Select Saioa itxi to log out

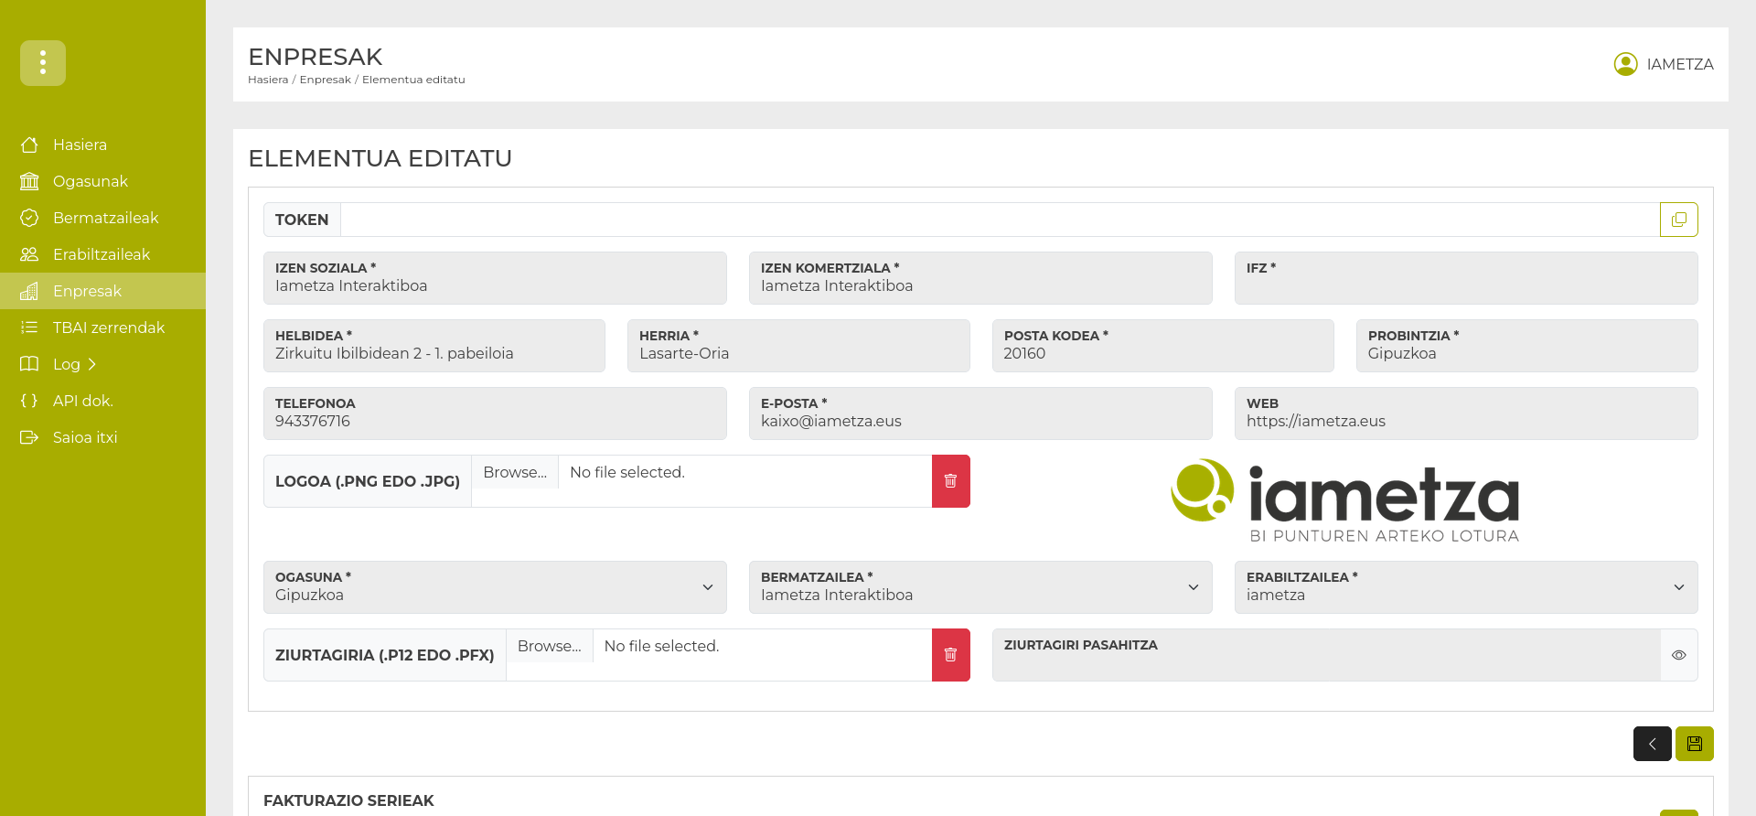(x=85, y=437)
